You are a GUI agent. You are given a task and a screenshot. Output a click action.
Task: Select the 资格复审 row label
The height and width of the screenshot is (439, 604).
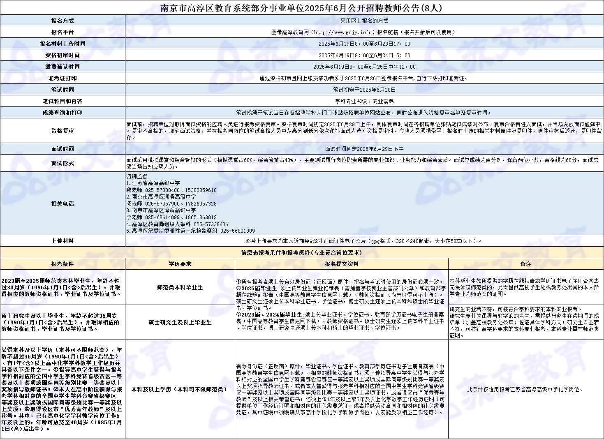coord(62,131)
